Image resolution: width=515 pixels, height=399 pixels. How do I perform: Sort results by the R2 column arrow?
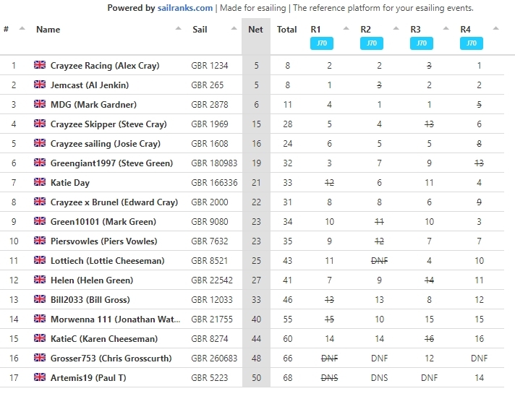coord(396,28)
